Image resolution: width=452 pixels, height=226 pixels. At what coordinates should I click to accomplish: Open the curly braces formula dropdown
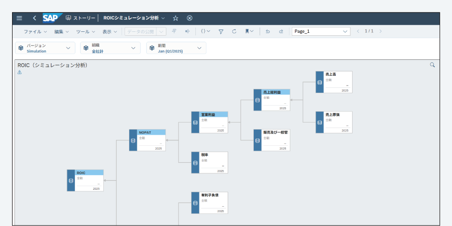[x=205, y=31]
